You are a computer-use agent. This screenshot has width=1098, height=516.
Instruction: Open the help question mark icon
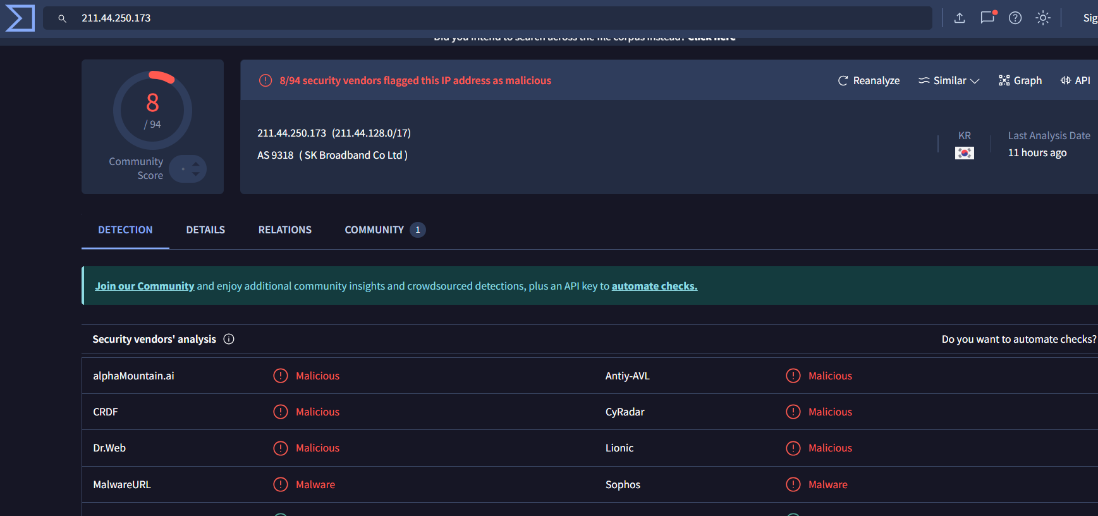tap(1015, 18)
